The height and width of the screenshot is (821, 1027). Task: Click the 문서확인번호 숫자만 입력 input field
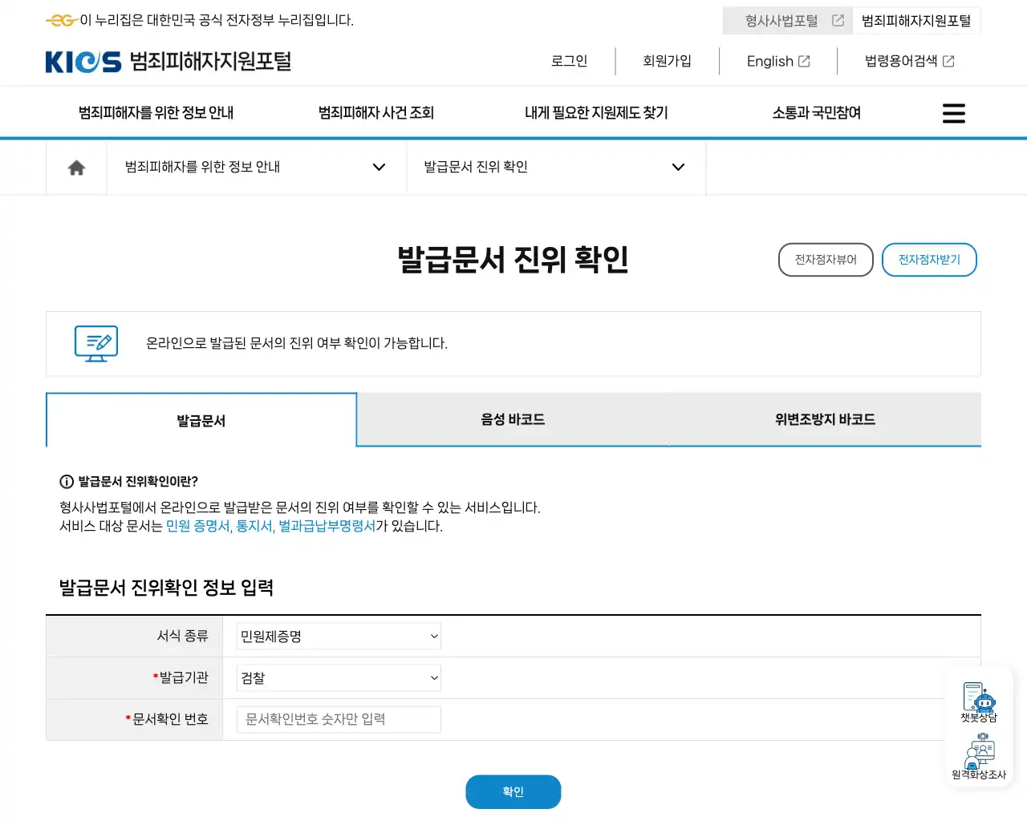(x=339, y=719)
